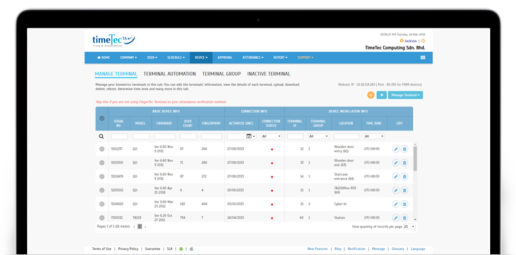This screenshot has width=516, height=255.
Task: Delete terminal 3101409 with trash icon
Action: 404,177
